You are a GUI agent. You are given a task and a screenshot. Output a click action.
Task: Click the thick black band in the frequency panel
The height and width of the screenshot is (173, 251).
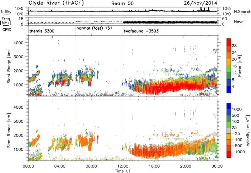170,22
